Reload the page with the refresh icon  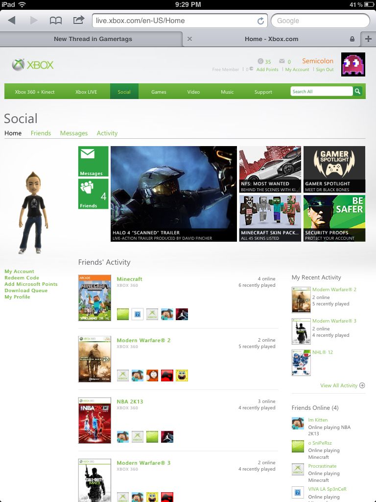coord(260,21)
